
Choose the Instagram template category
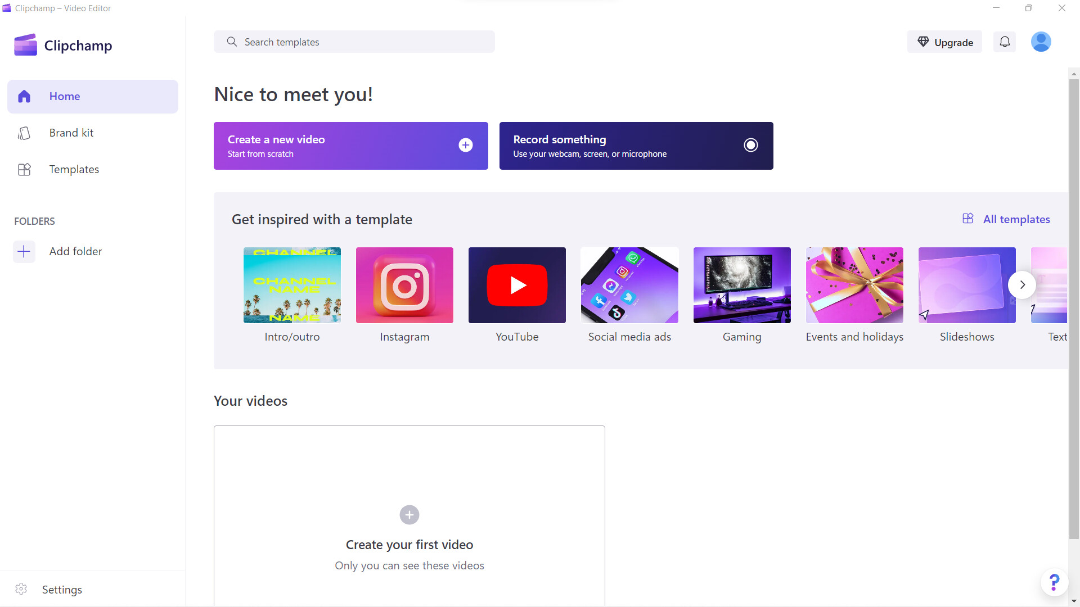coord(404,285)
